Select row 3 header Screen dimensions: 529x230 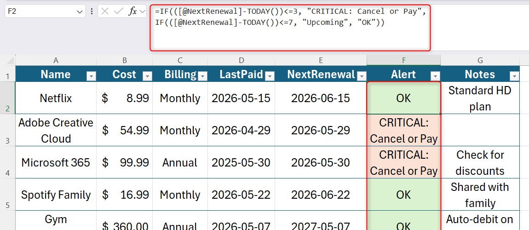tap(8, 130)
